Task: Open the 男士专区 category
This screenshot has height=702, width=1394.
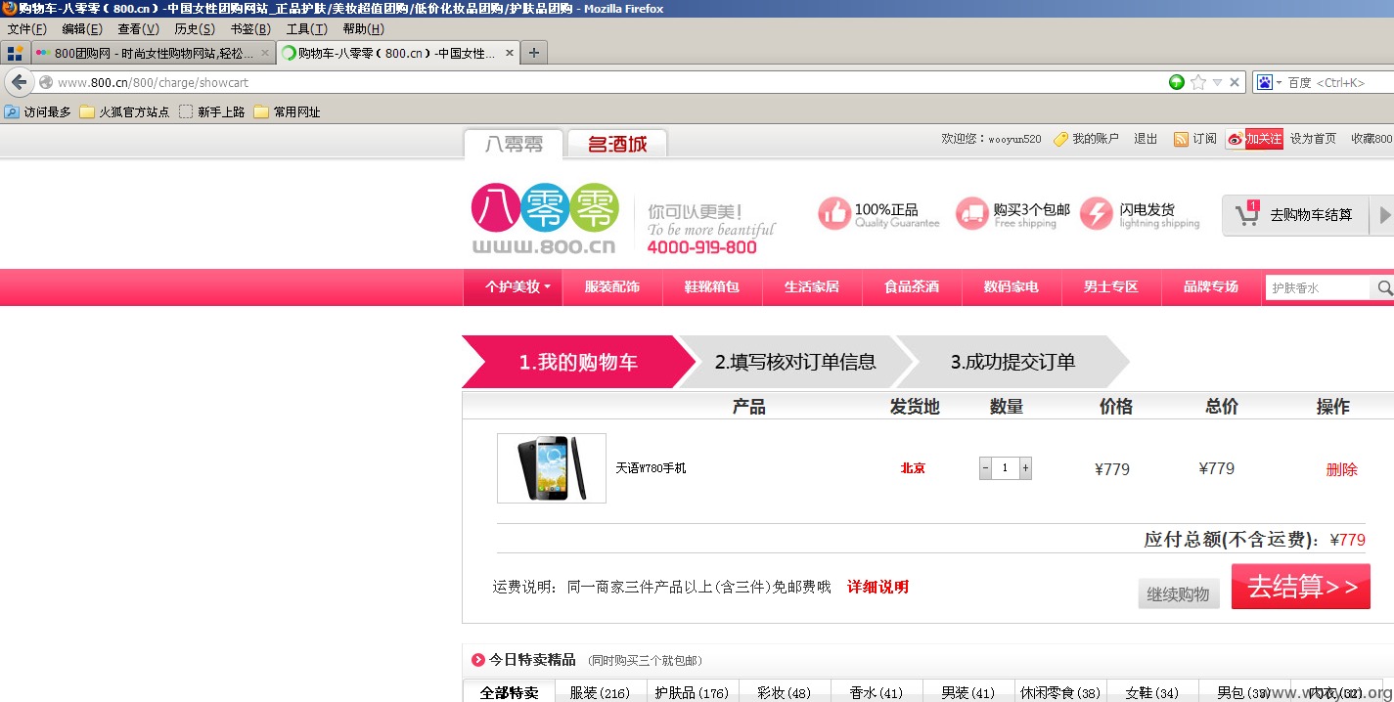Action: tap(1111, 287)
